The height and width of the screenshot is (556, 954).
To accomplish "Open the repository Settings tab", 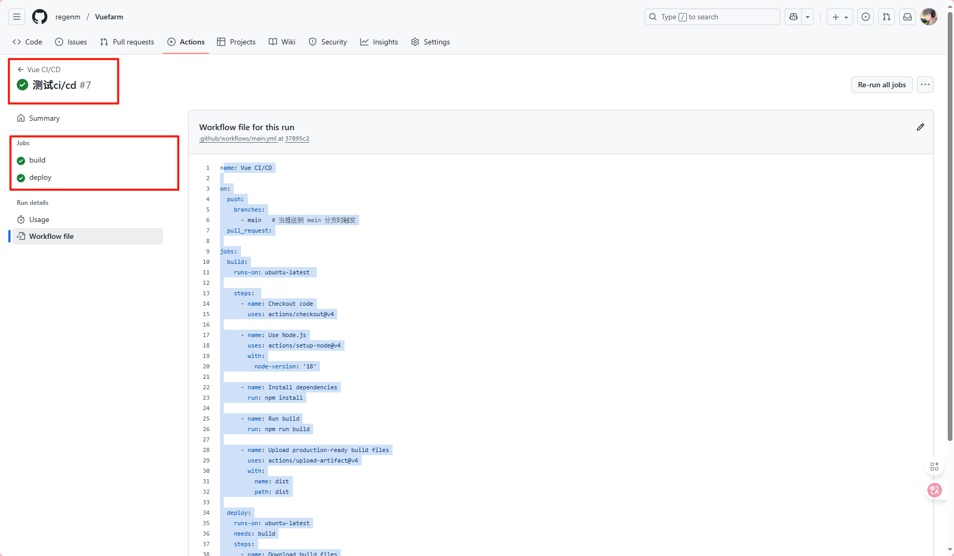I will 430,42.
